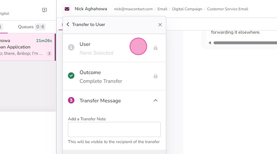Click the lock icon in User row
The image size is (277, 154).
click(x=156, y=48)
